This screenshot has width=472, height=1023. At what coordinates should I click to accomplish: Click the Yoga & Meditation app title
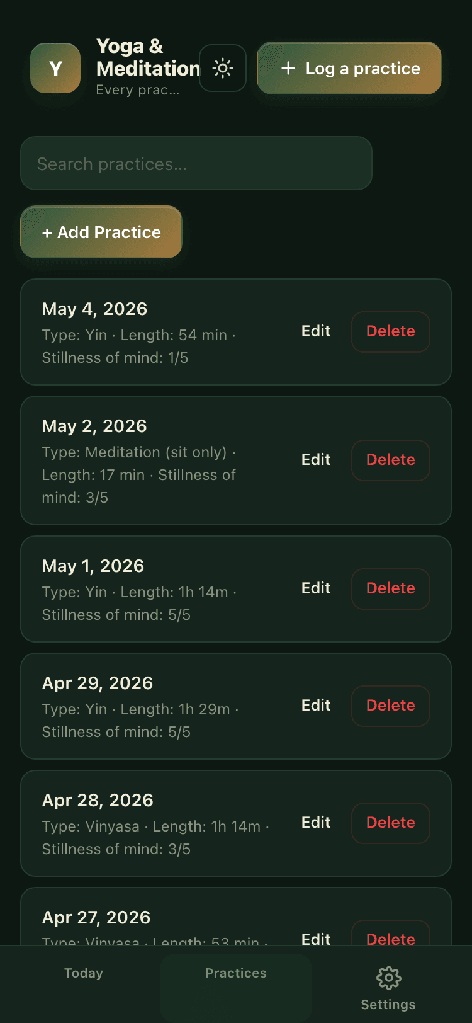148,57
